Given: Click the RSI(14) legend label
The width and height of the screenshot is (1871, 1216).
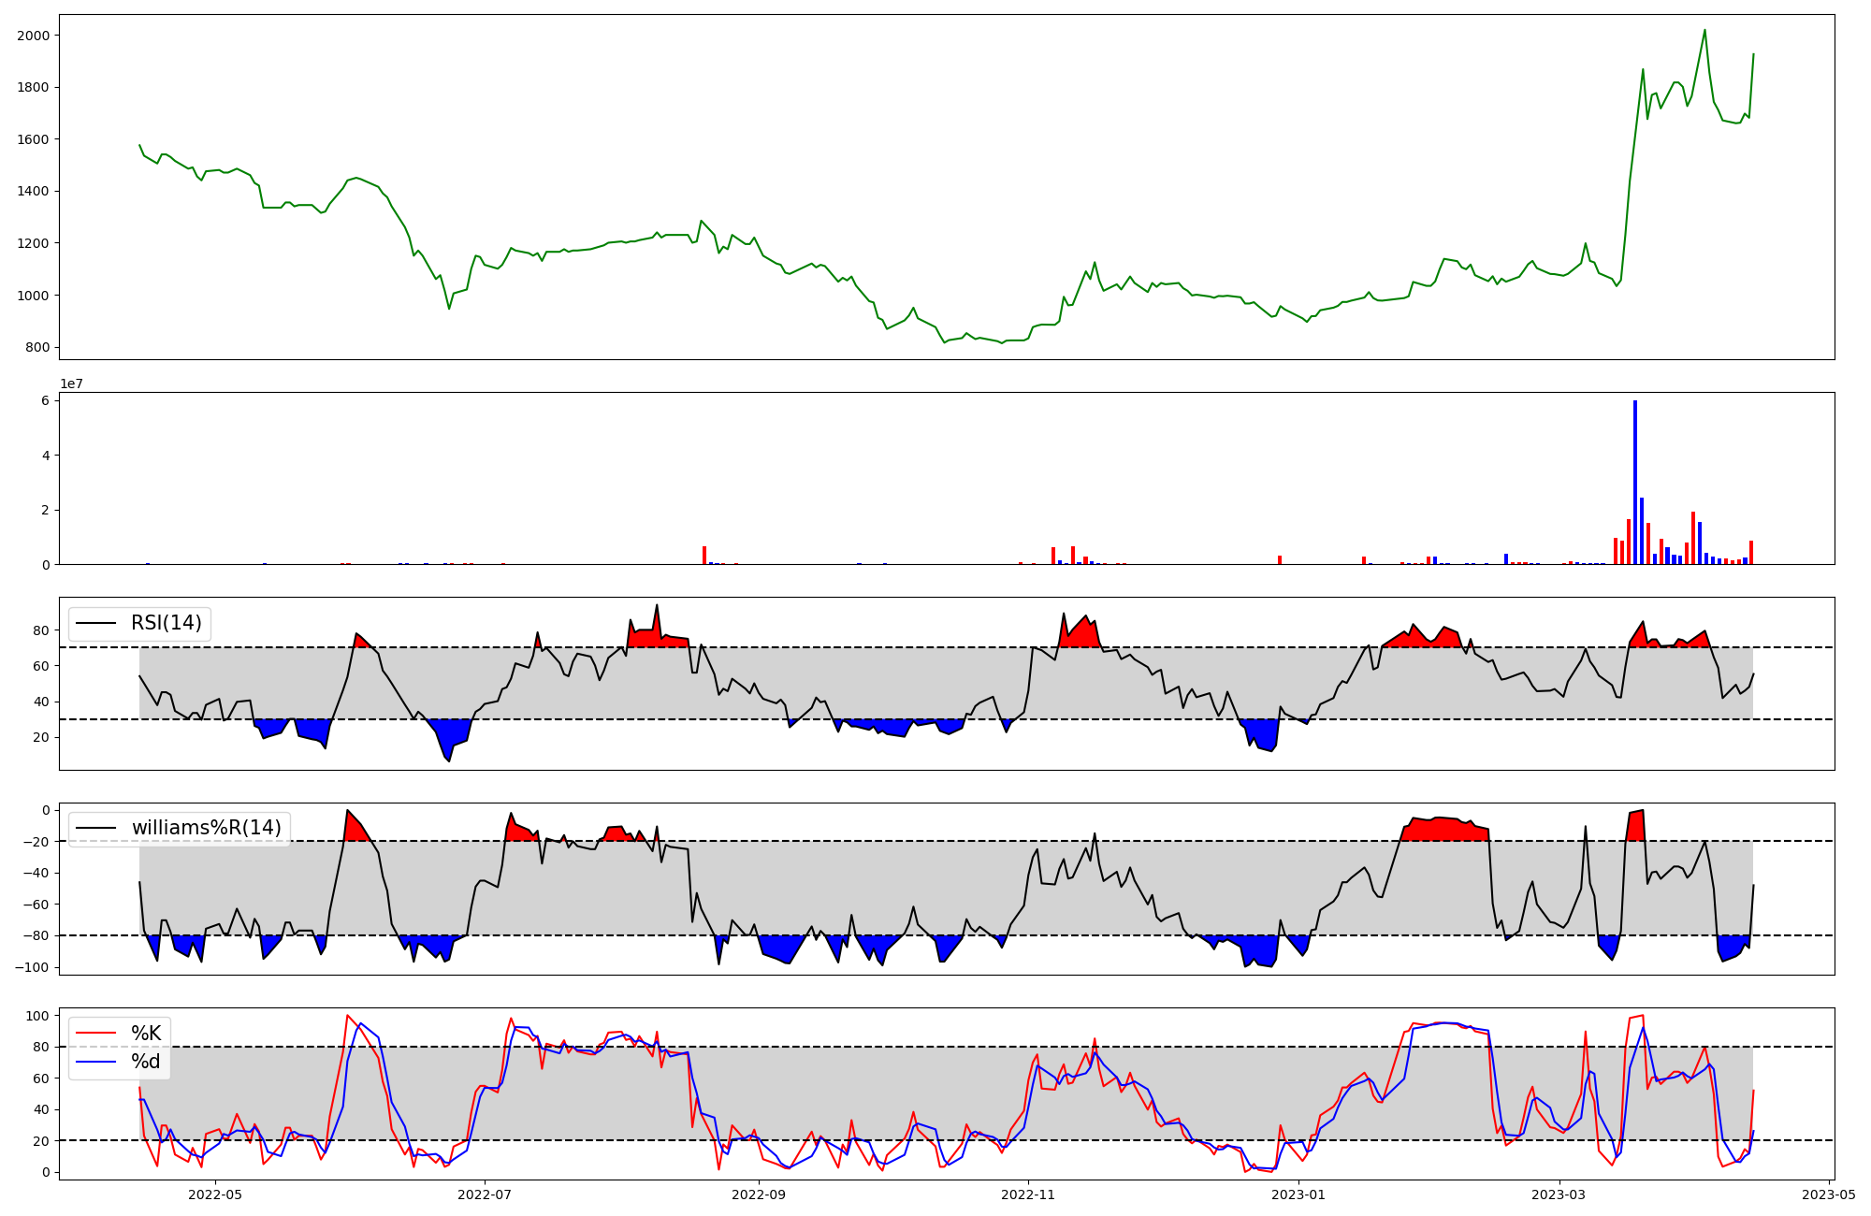Looking at the screenshot, I should click(x=166, y=623).
